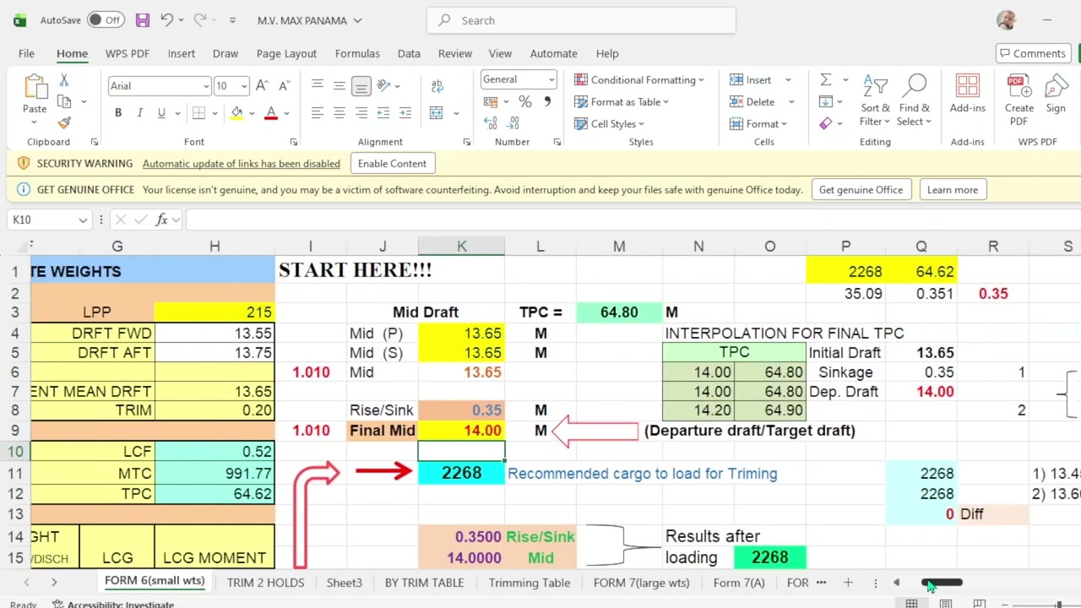1081x608 pixels.
Task: Click the Undo arrow icon
Action: pos(167,20)
